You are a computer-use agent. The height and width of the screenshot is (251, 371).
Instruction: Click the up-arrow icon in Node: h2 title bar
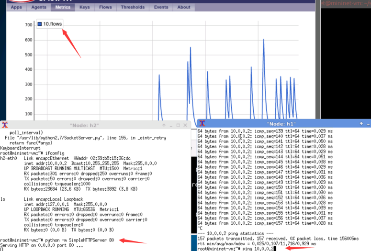pos(164,125)
